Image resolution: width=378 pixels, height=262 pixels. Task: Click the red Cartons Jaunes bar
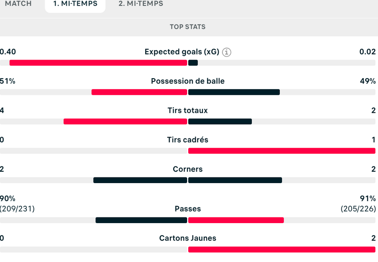coord(282,250)
